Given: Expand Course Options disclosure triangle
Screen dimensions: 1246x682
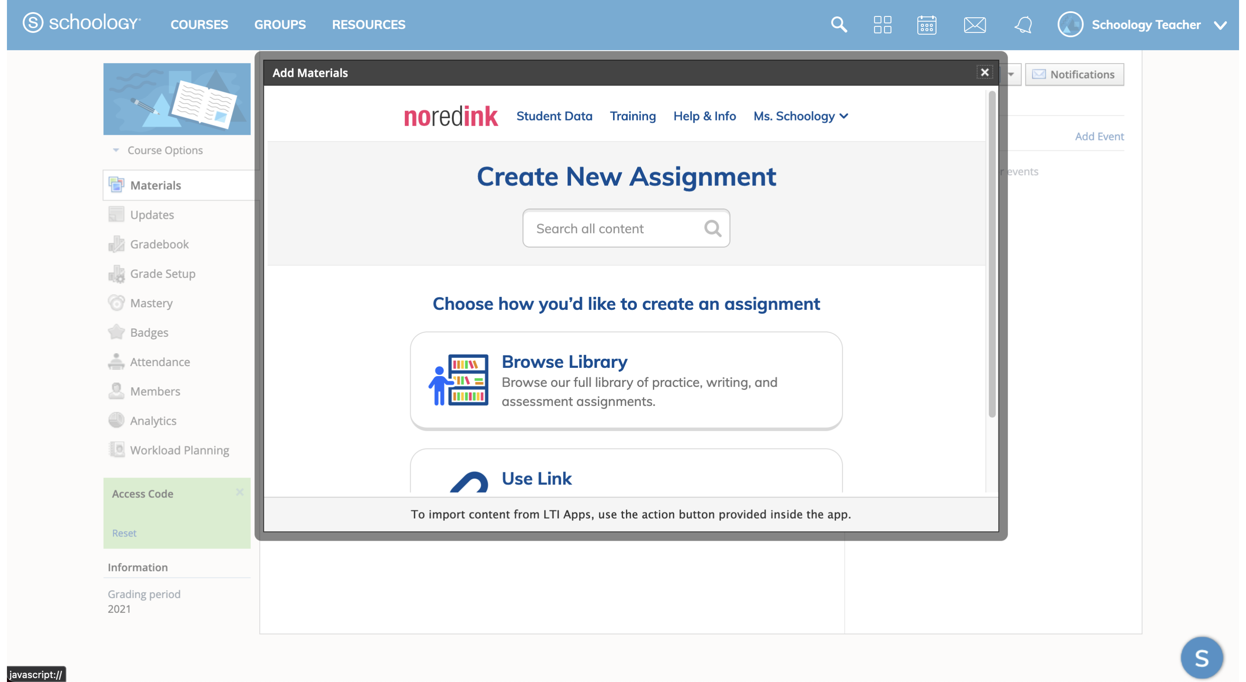Looking at the screenshot, I should coord(116,150).
